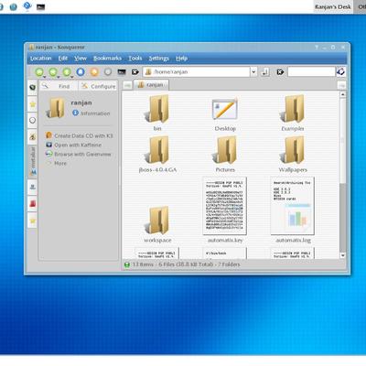Click the Gwenview icon in the metabar actions
Viewport: 366px width, 366px height.
(48, 154)
